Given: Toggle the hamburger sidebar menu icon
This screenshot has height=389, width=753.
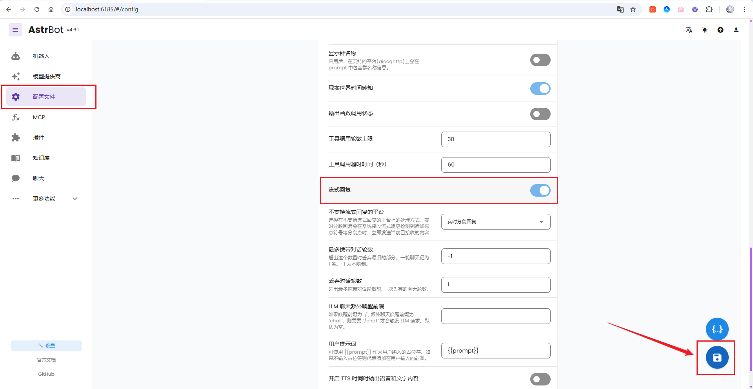Looking at the screenshot, I should [15, 30].
